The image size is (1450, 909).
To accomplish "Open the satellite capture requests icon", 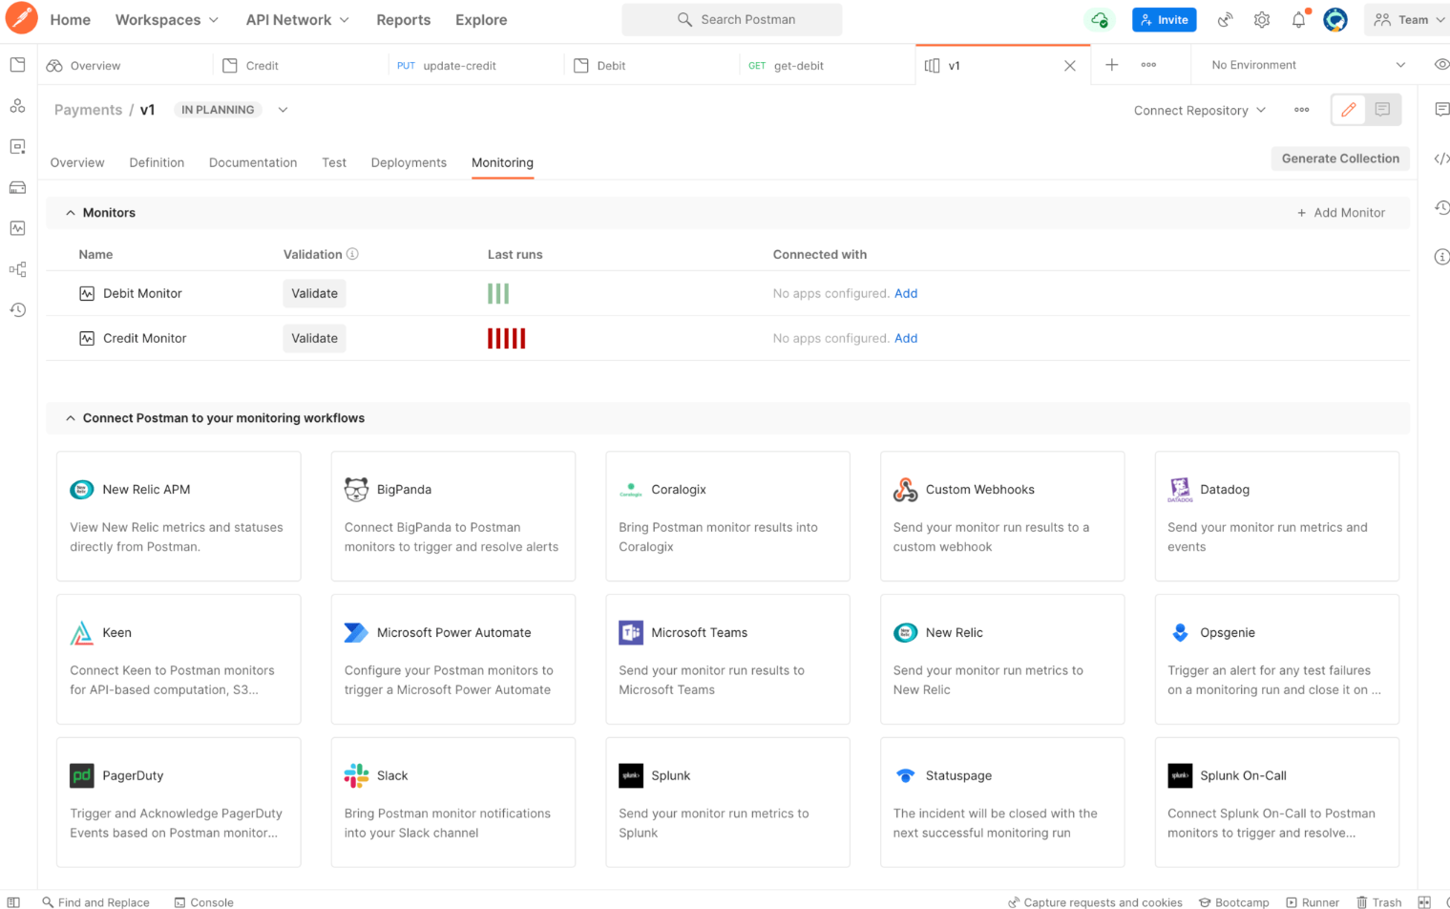I will [x=1225, y=19].
